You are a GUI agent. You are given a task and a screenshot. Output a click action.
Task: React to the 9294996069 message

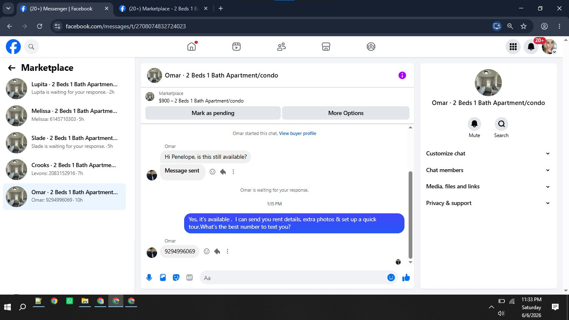(x=207, y=251)
